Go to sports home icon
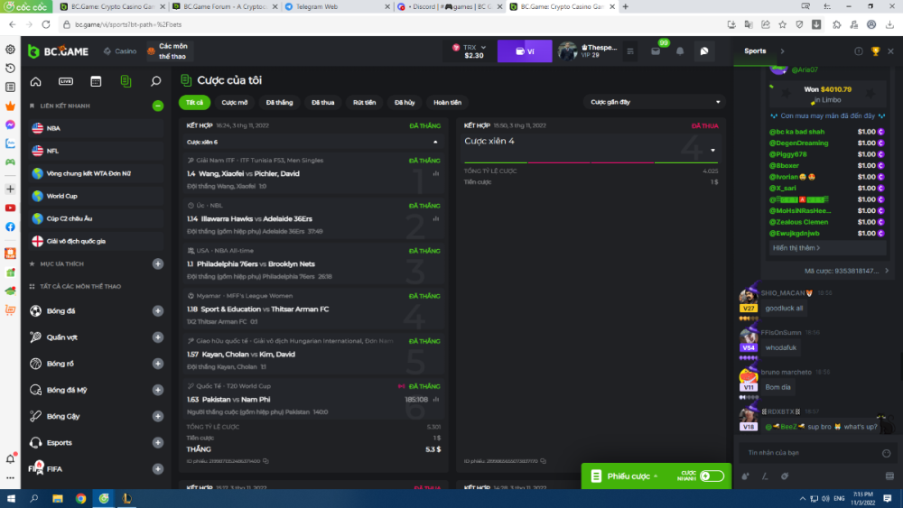903x508 pixels. 36,81
